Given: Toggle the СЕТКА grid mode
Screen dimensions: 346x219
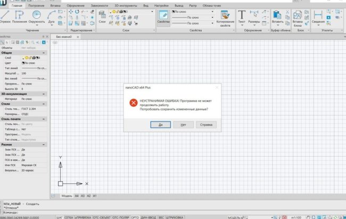Looking at the screenshot, I should 69,217.
